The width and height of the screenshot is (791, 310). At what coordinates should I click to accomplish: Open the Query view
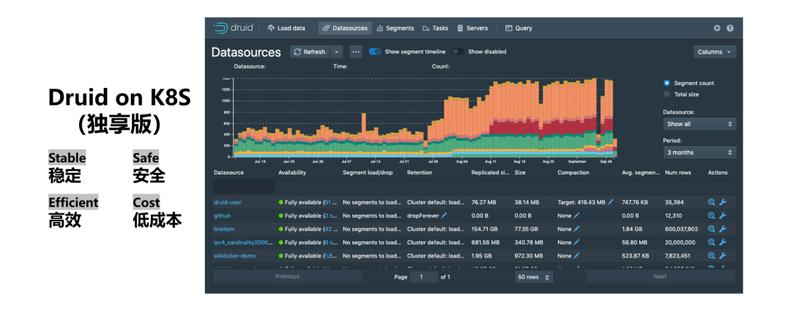[x=519, y=29]
